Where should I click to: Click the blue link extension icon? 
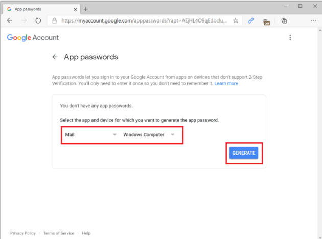(251, 20)
